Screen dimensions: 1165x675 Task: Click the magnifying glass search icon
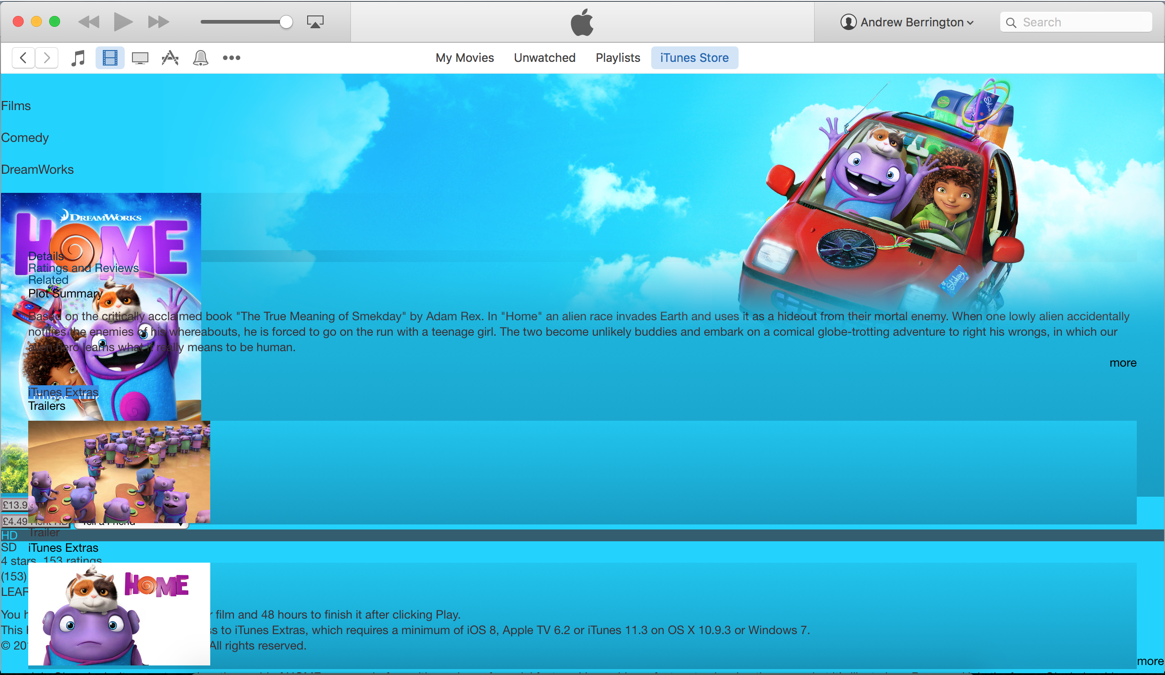[1011, 23]
